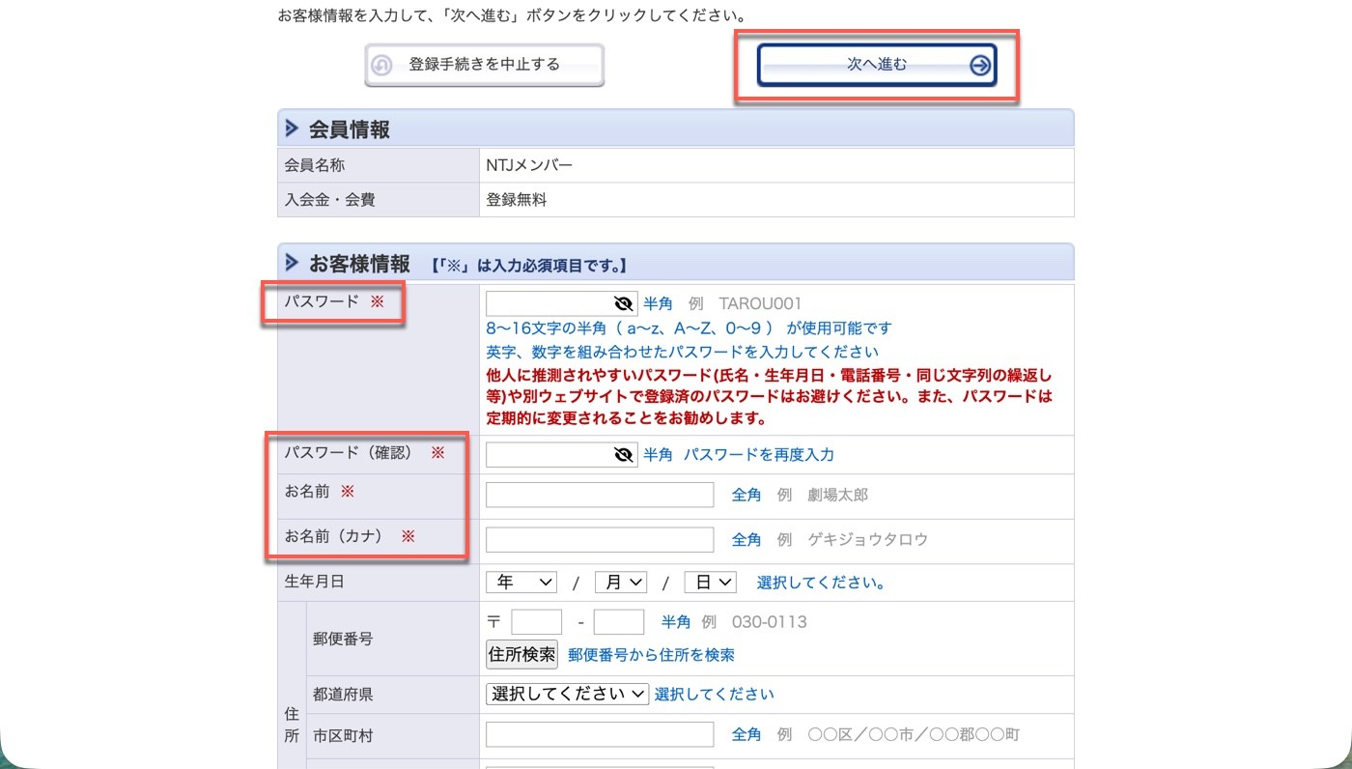The width and height of the screenshot is (1352, 769).
Task: Click 登録手続きを中止する button
Action: 484,66
